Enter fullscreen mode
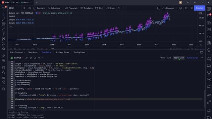The height and width of the screenshot is (119, 212). (186, 8)
